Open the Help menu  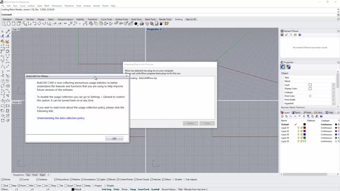(113, 6)
